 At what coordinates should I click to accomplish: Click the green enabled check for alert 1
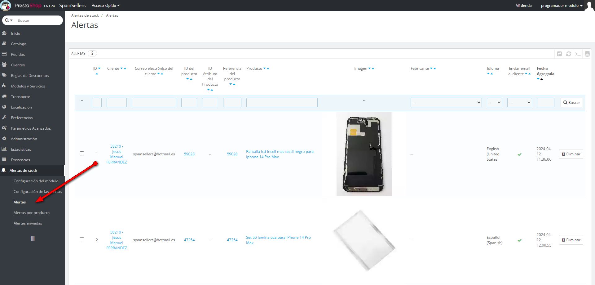tap(519, 154)
